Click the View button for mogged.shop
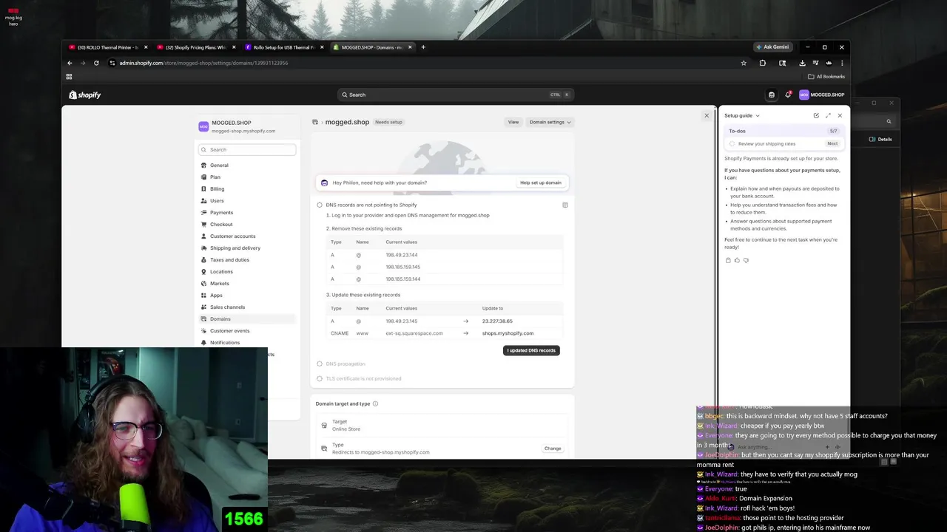This screenshot has width=947, height=532. 513,122
